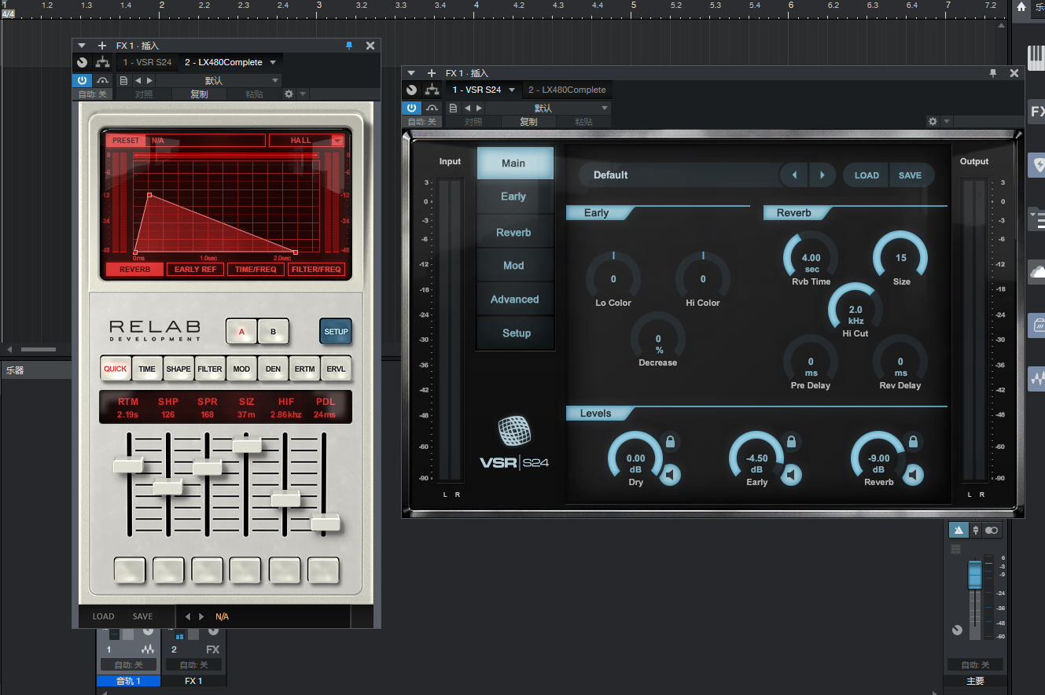The width and height of the screenshot is (1045, 695).
Task: Select the B state button on Relab
Action: (x=274, y=332)
